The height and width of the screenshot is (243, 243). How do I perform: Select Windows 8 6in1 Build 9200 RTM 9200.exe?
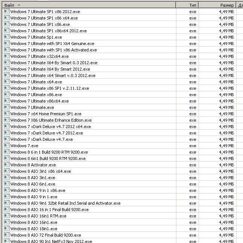click(x=48, y=158)
